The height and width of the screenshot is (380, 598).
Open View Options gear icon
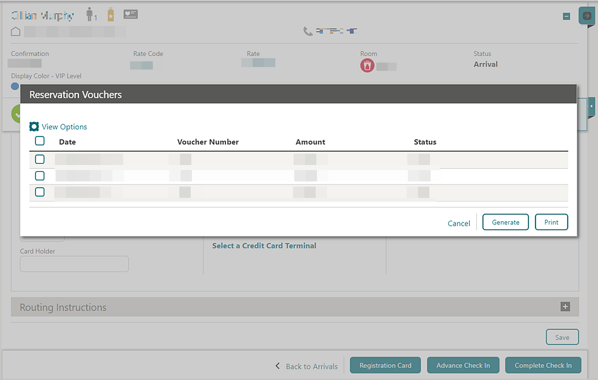coord(34,126)
